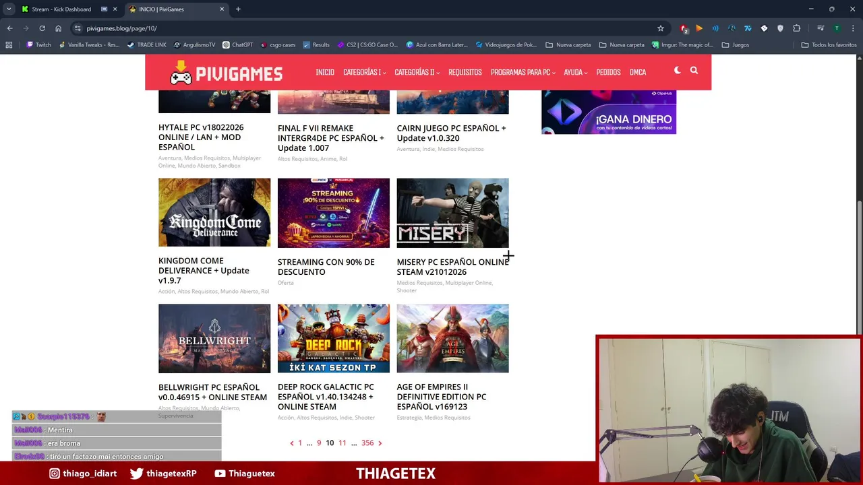The image size is (863, 485).
Task: Toggle dark mode with the moon icon
Action: tap(678, 70)
